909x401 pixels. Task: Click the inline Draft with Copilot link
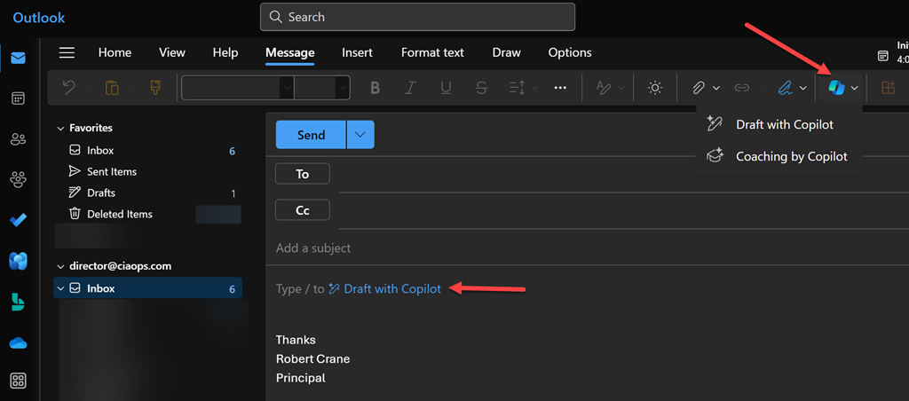point(391,288)
